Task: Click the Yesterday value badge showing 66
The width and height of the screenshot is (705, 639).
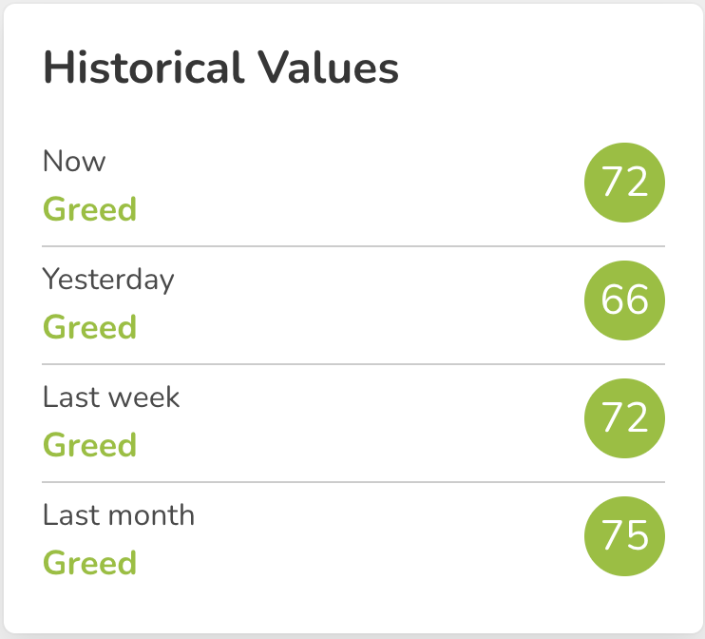Action: [624, 300]
